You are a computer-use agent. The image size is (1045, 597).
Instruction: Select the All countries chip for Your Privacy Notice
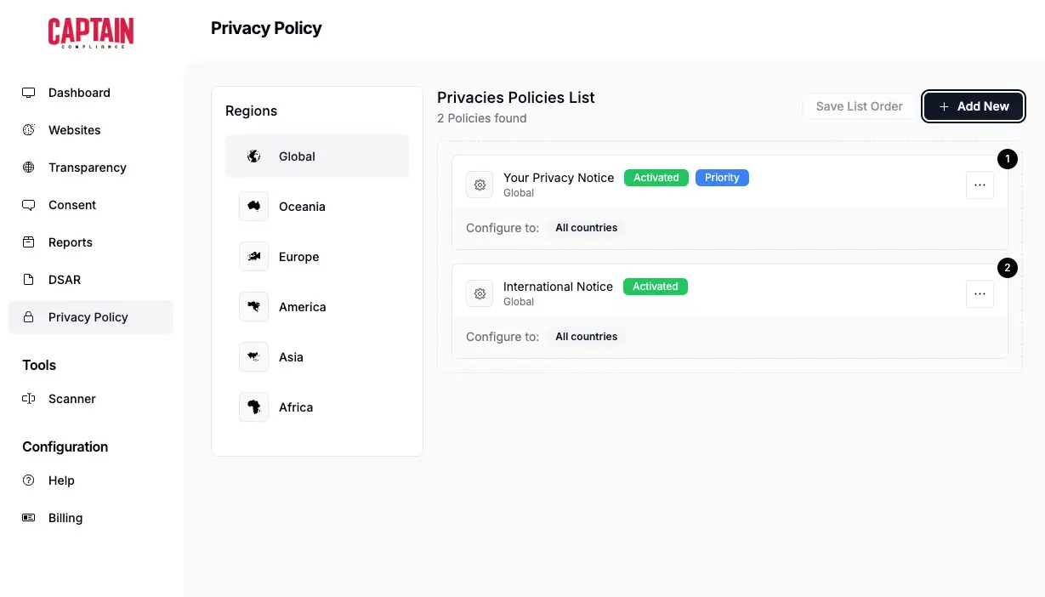click(586, 227)
